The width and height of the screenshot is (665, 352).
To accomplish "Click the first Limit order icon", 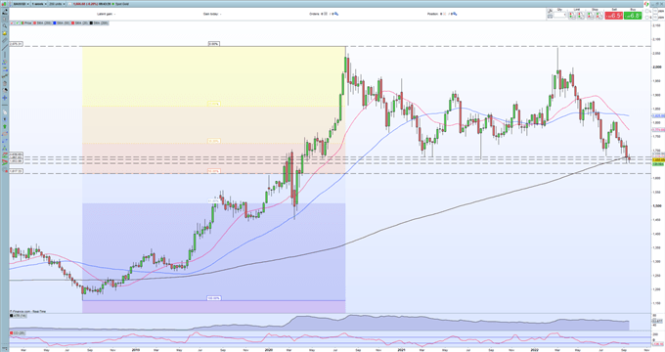I will 572,16.
